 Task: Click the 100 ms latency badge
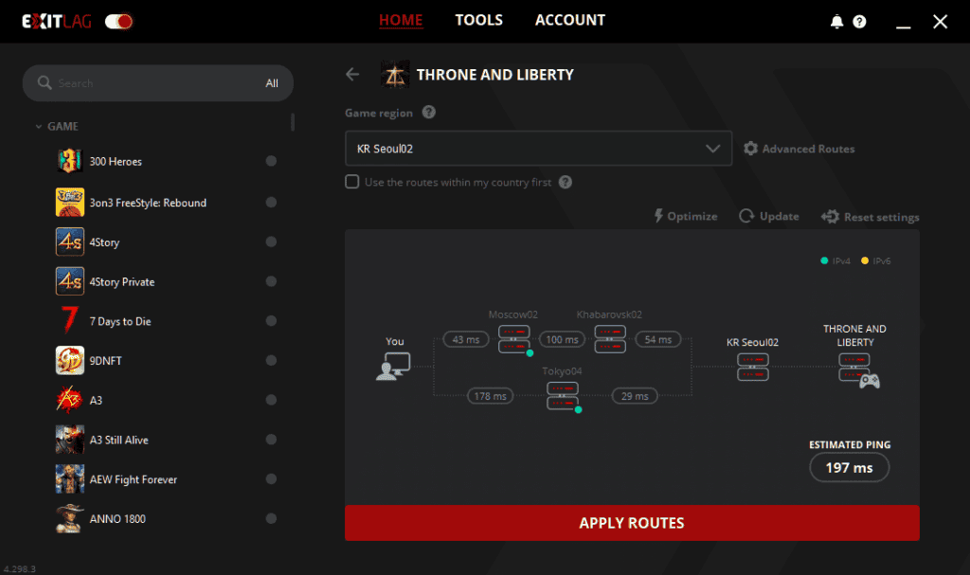pyautogui.click(x=562, y=339)
